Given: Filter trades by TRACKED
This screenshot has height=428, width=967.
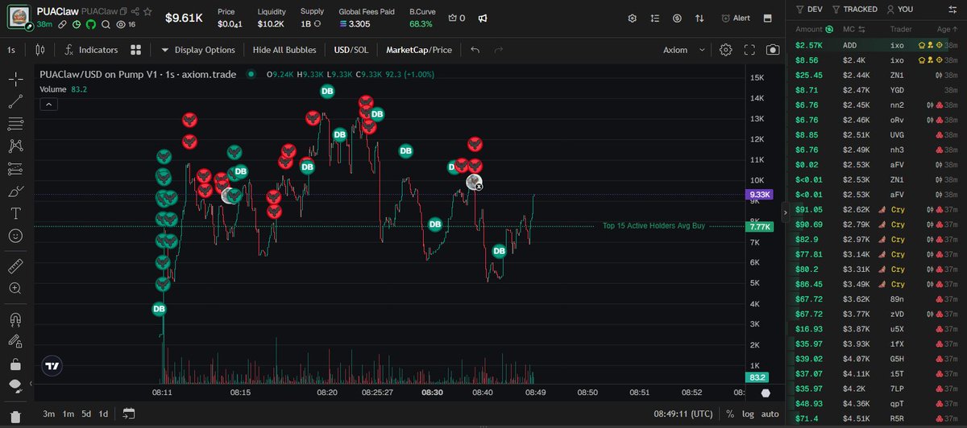Looking at the screenshot, I should click(856, 9).
